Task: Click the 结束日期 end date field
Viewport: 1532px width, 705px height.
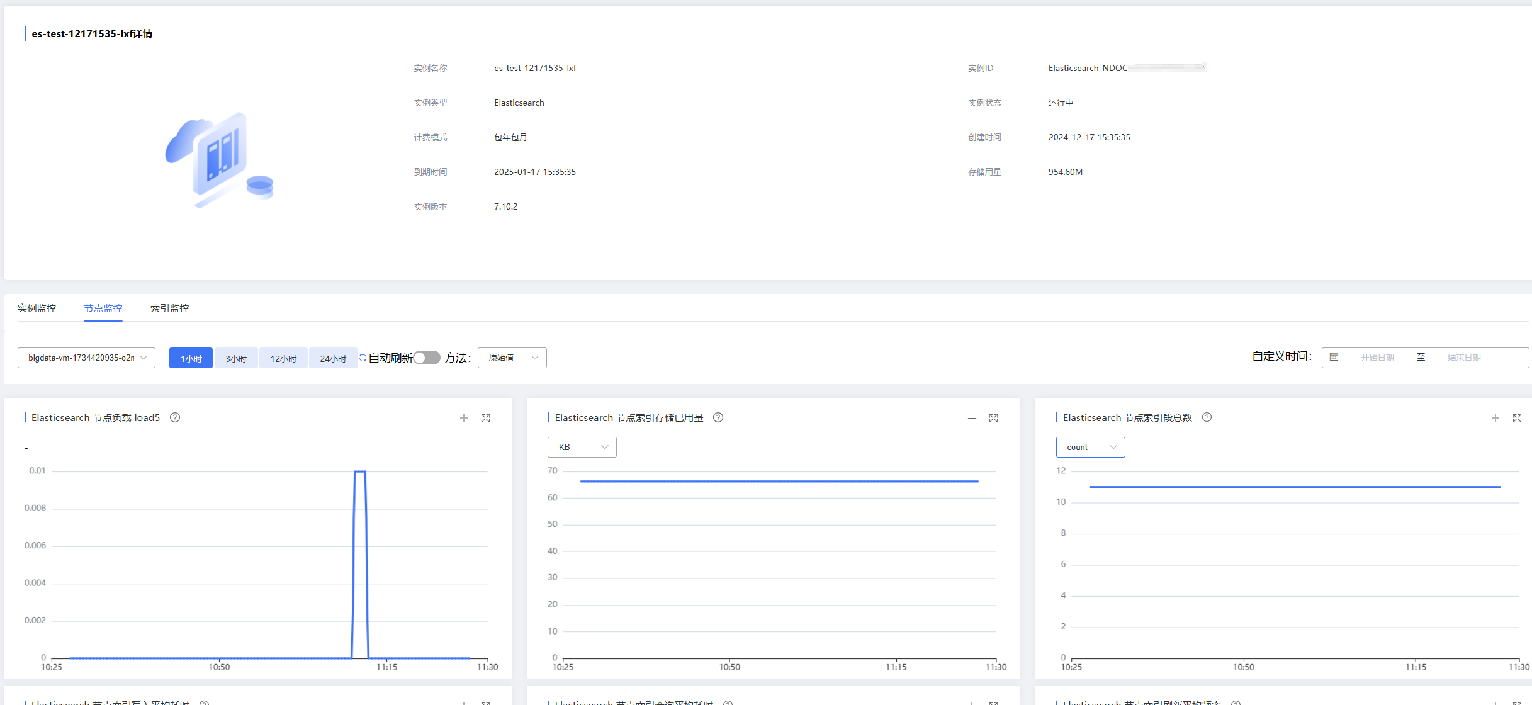Action: tap(1464, 358)
